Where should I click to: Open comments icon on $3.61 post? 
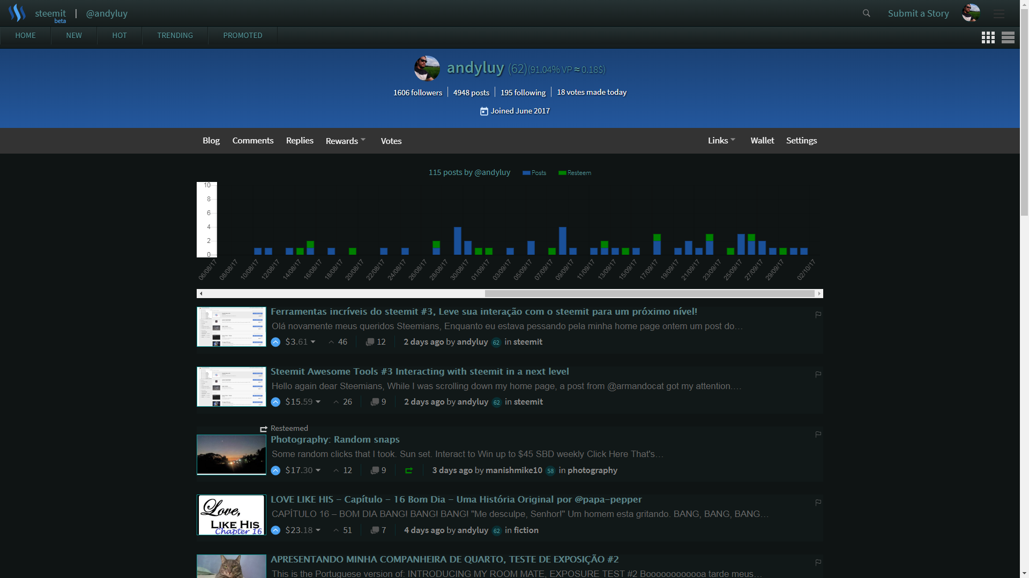click(370, 342)
